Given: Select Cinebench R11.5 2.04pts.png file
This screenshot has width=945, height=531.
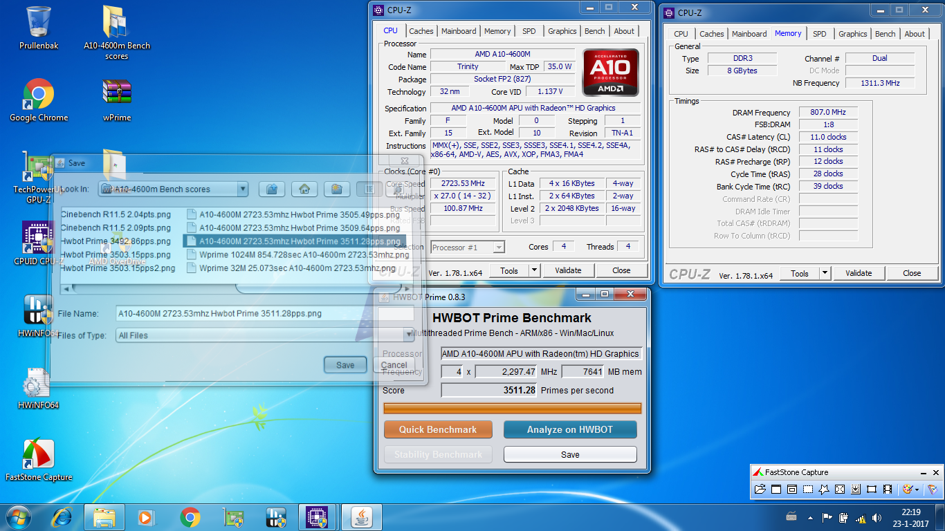Looking at the screenshot, I should click(116, 214).
